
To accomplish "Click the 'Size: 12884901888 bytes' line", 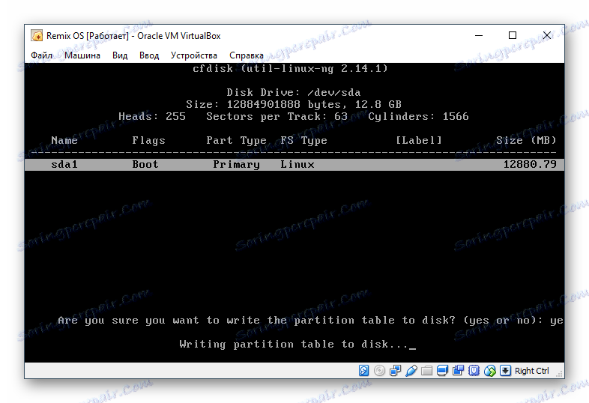I will [x=293, y=104].
